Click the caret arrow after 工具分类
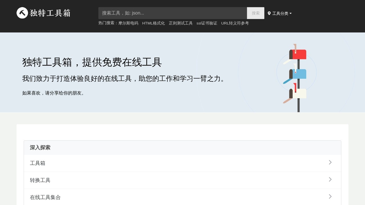Viewport: 365px width, 205px height. (x=291, y=13)
